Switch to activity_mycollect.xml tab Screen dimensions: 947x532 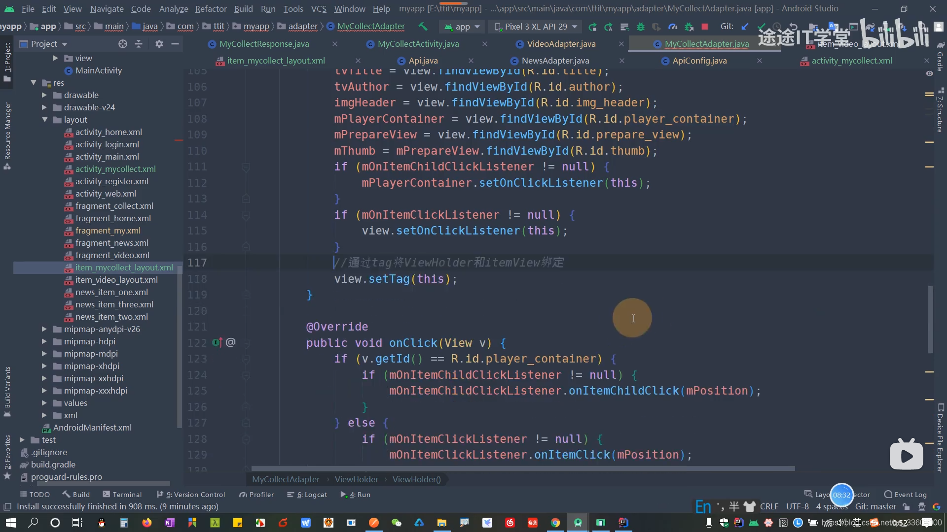point(852,61)
